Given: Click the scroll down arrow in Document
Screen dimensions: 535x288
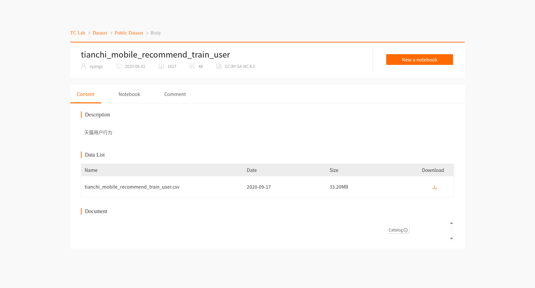Looking at the screenshot, I should [x=451, y=238].
